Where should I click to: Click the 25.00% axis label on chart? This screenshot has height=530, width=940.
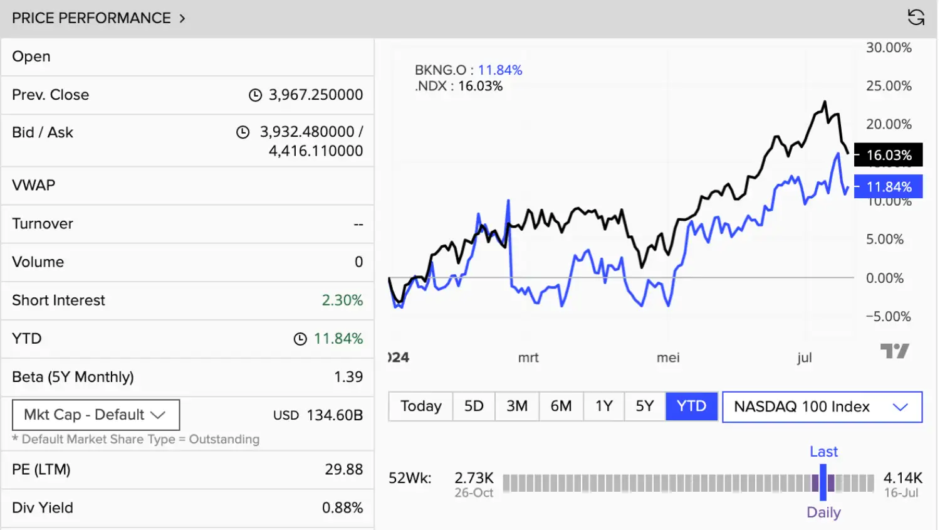tap(889, 86)
